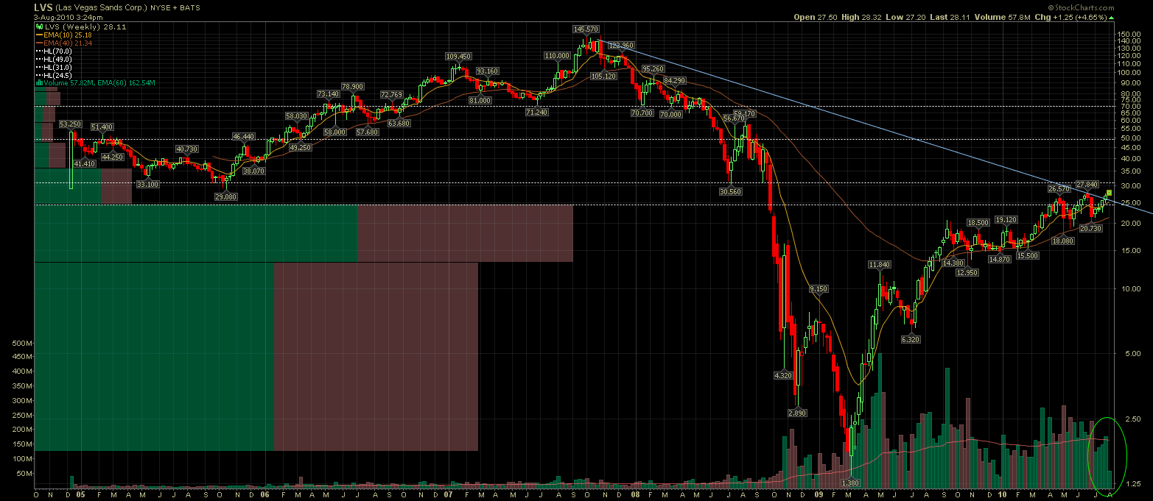Click the 1.380 low price label
The height and width of the screenshot is (501, 1153).
[x=851, y=483]
